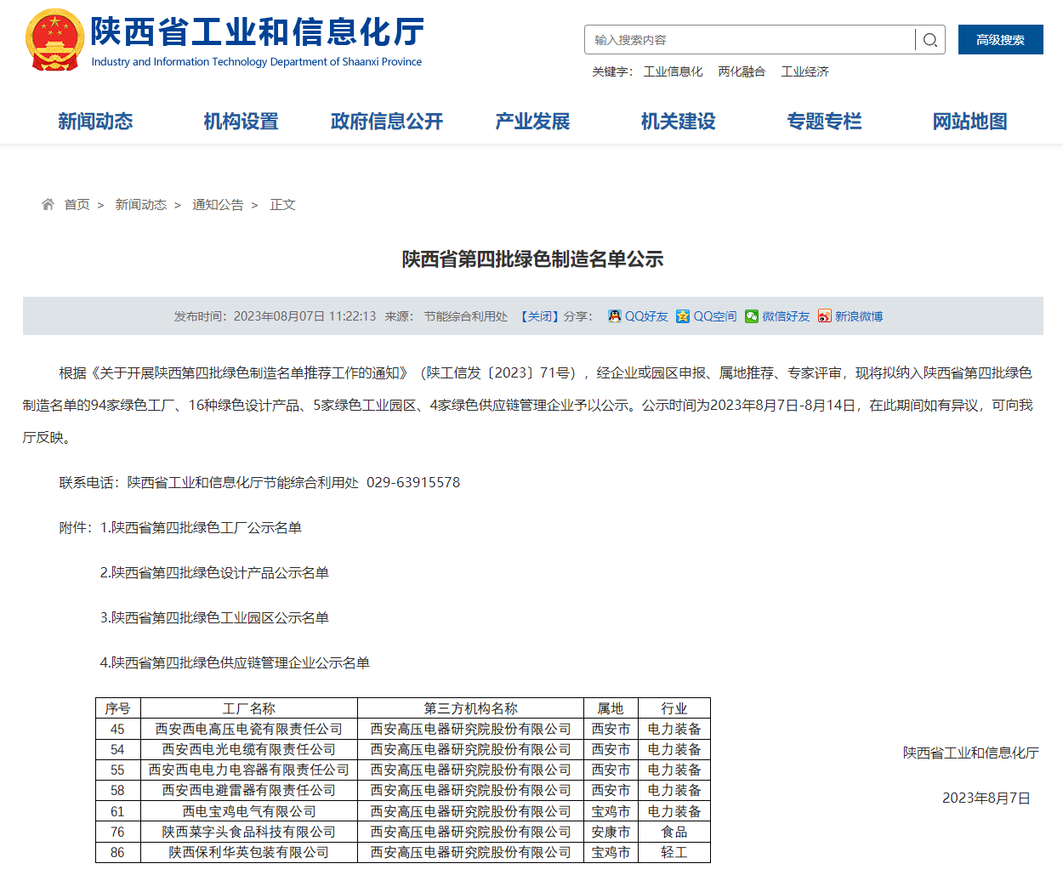Screen dimensions: 1063x892
Task: Open the 新闻动态 navigation menu
Action: pos(95,122)
